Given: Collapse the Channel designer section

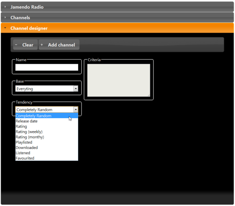Looking at the screenshot, I should (117, 28).
